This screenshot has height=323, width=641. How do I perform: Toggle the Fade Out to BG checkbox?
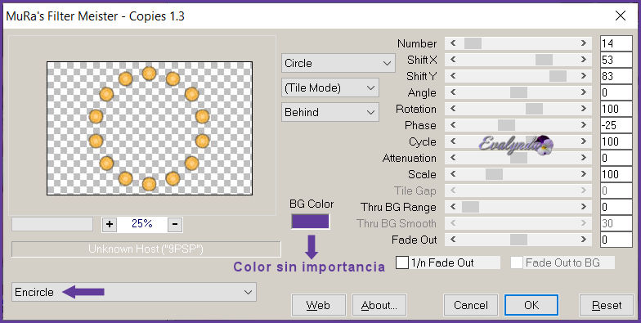click(x=517, y=262)
